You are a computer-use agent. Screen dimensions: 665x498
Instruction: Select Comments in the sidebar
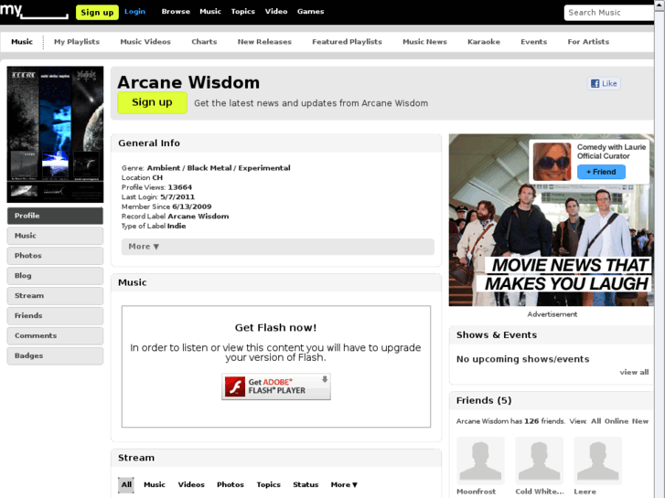click(55, 335)
